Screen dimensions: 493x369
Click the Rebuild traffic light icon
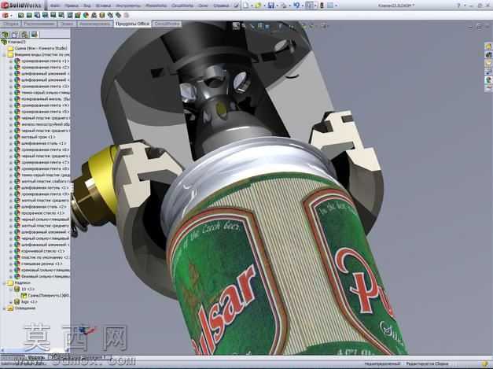tap(322, 6)
